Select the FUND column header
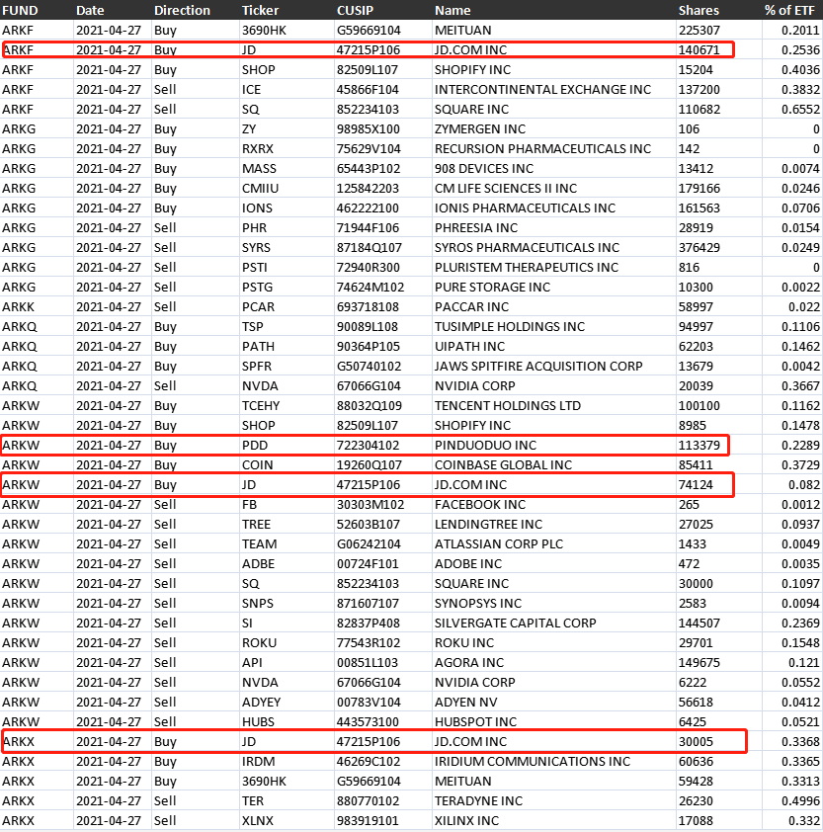The height and width of the screenshot is (832, 823). tap(20, 10)
